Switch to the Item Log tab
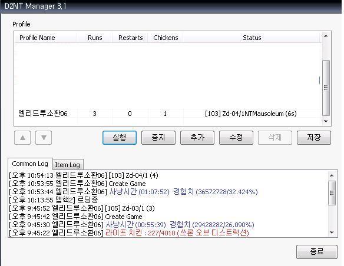The image size is (344, 266). (68, 165)
